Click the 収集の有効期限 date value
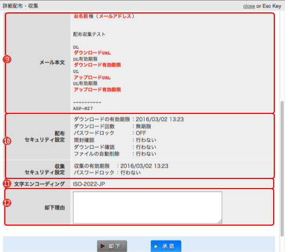The height and width of the screenshot is (252, 285). (144, 166)
